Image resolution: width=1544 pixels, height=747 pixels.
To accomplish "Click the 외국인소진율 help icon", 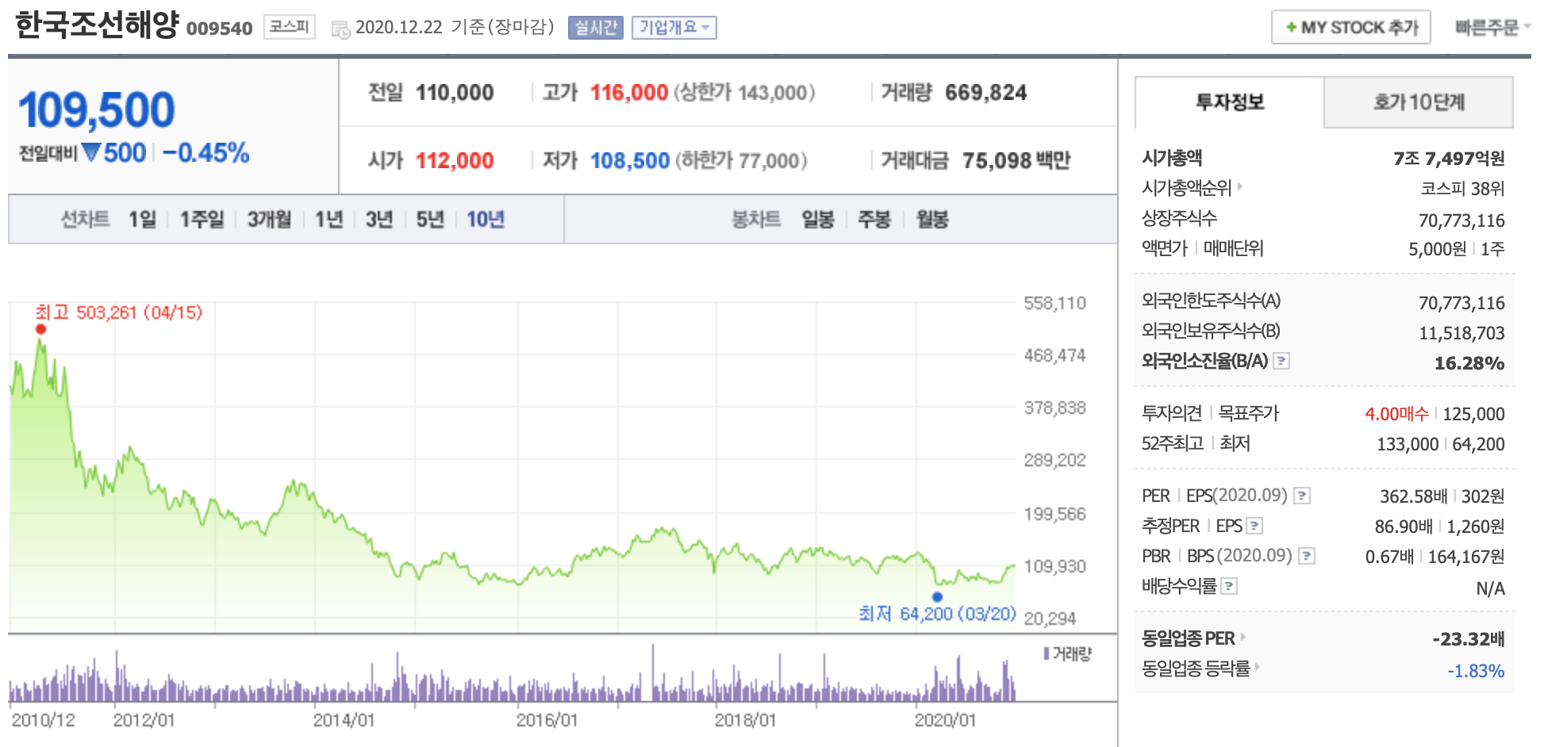I will [x=1281, y=362].
